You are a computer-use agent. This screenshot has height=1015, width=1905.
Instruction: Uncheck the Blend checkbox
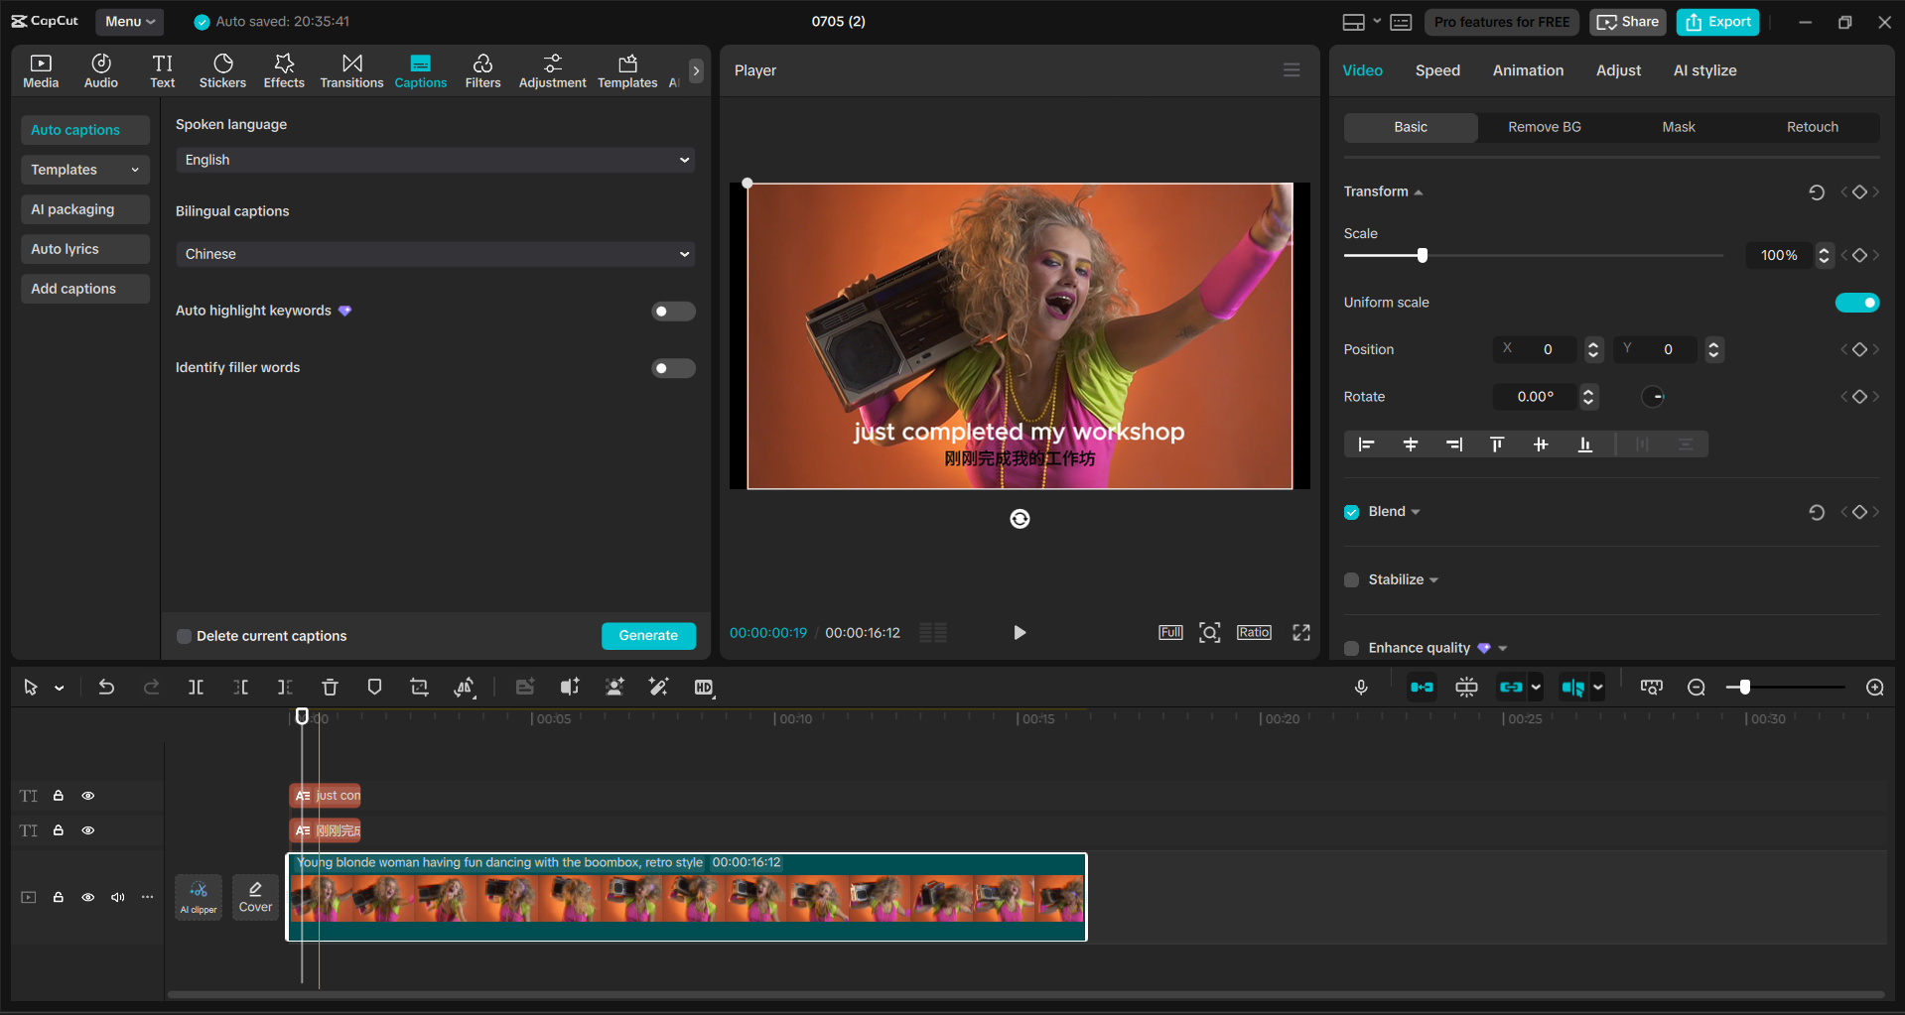click(1351, 512)
